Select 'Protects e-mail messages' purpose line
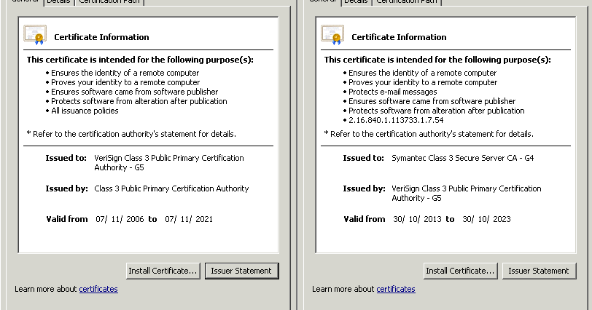 coord(393,92)
